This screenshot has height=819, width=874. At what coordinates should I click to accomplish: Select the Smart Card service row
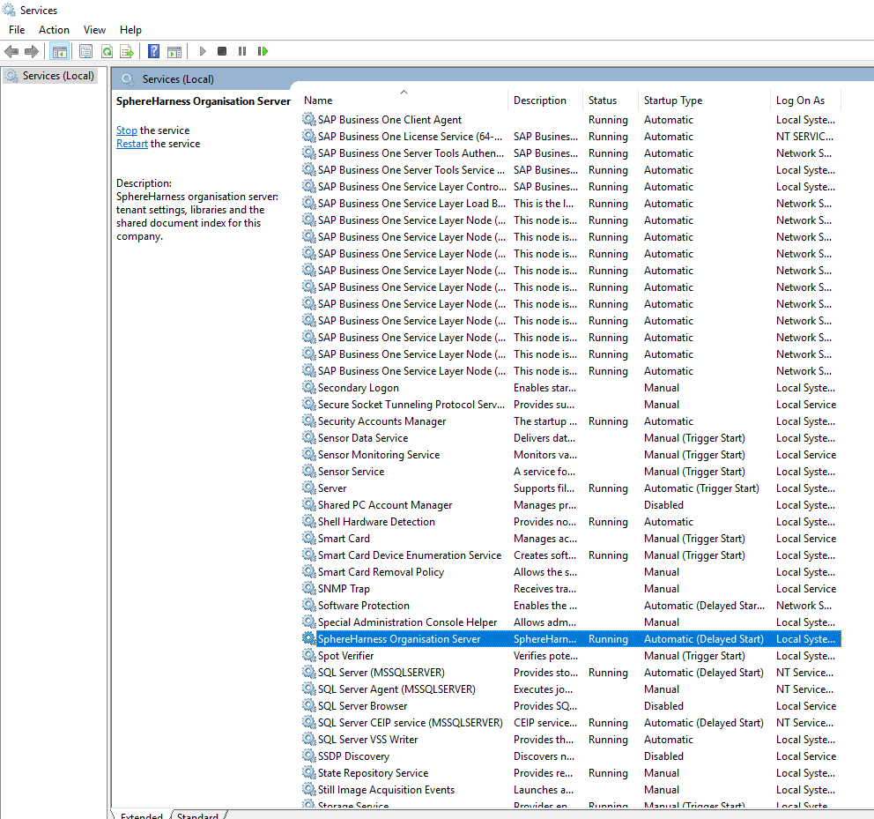click(571, 539)
